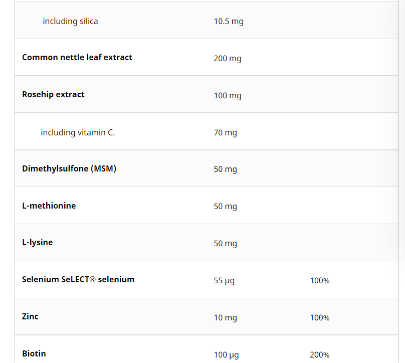Screen dimensions: 405x363
Task: Select the 50 mg L-lysine amount
Action: 225,244
